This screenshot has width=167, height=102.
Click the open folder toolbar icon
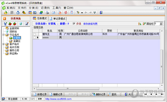tap(6, 13)
